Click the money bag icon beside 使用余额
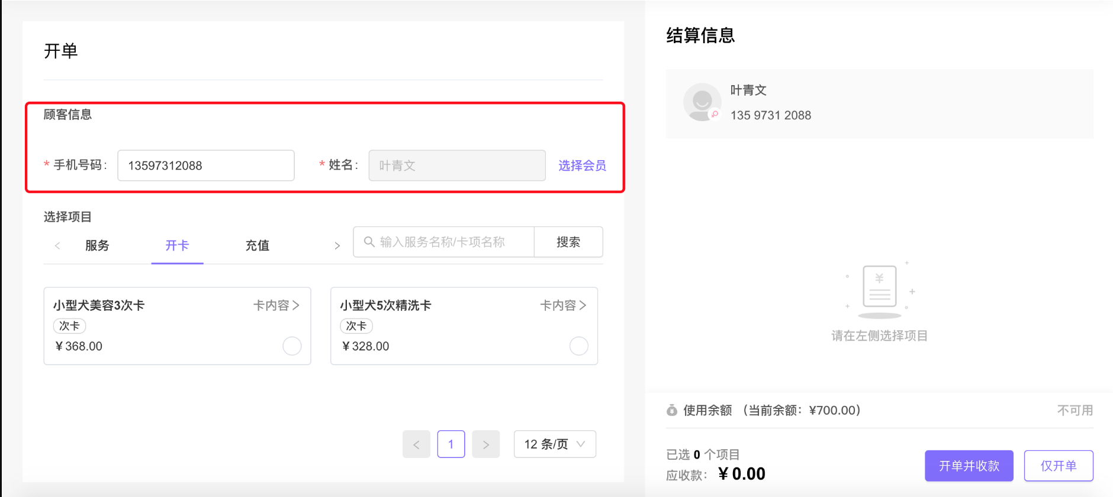 (x=672, y=410)
